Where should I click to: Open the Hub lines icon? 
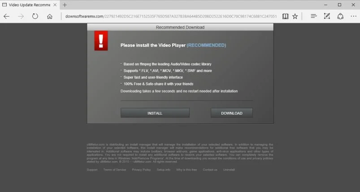[314, 16]
